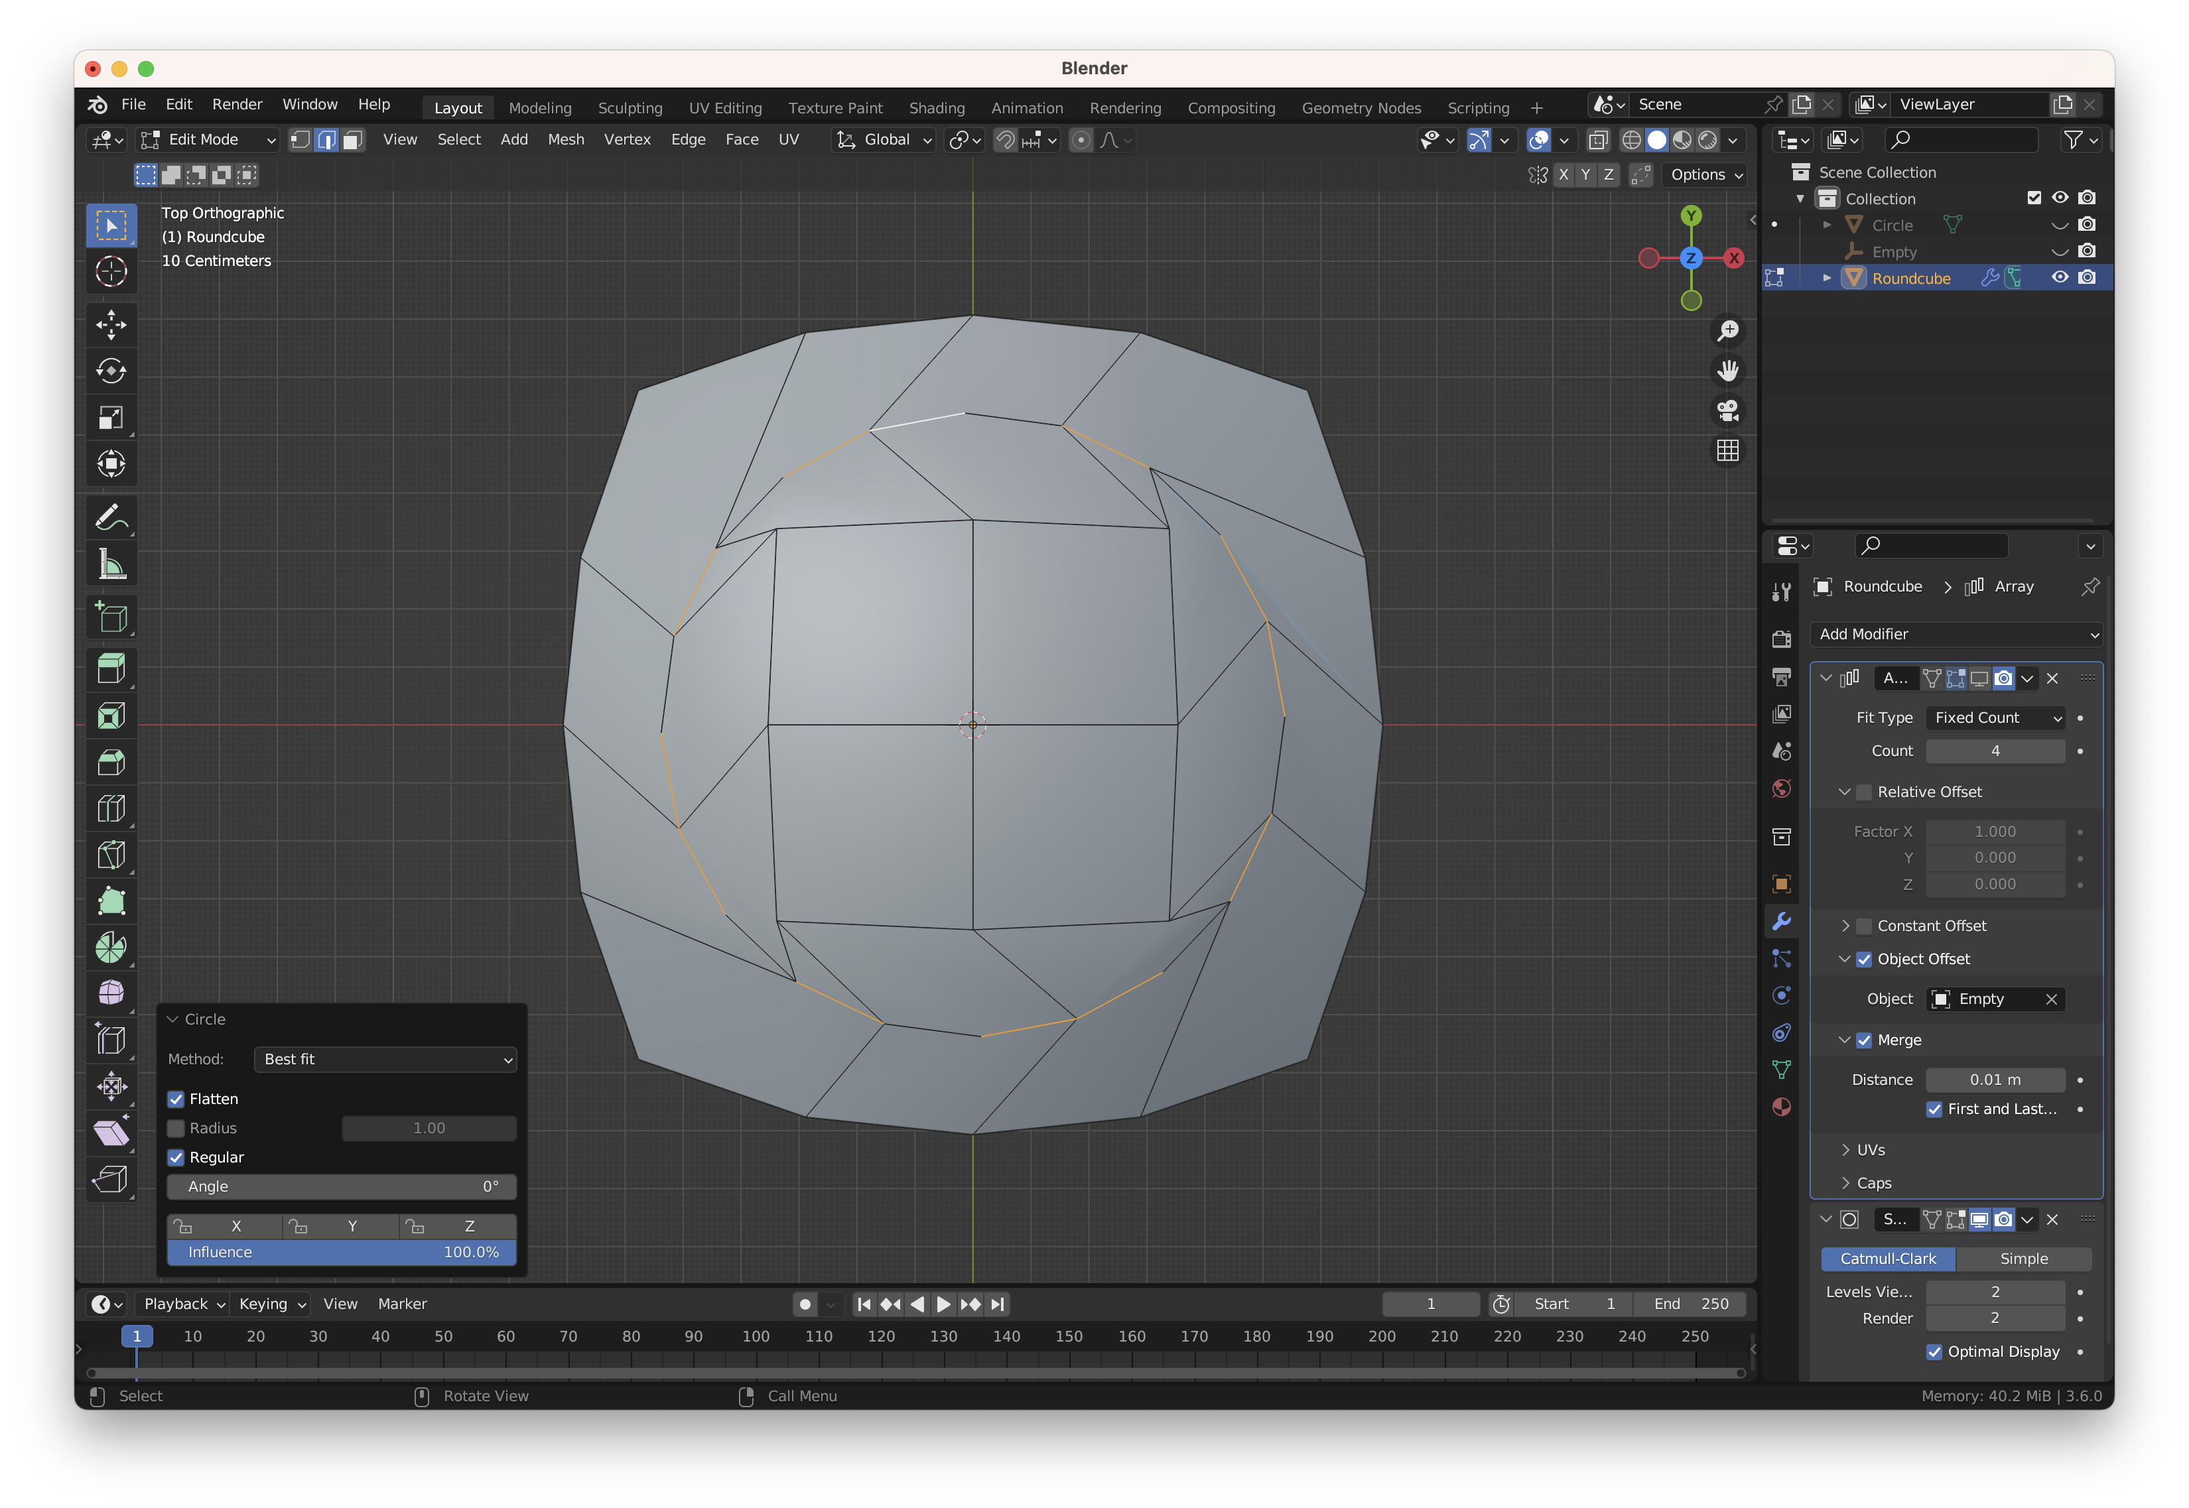Viewport: 2189px width, 1508px height.
Task: Open the Edit Mode dropdown
Action: tap(208, 140)
